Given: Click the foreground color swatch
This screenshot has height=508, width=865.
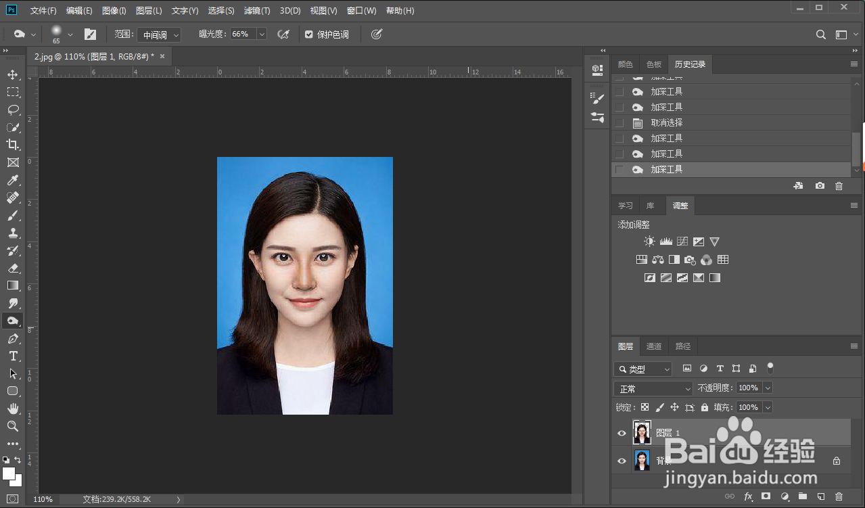Looking at the screenshot, I should (x=9, y=473).
